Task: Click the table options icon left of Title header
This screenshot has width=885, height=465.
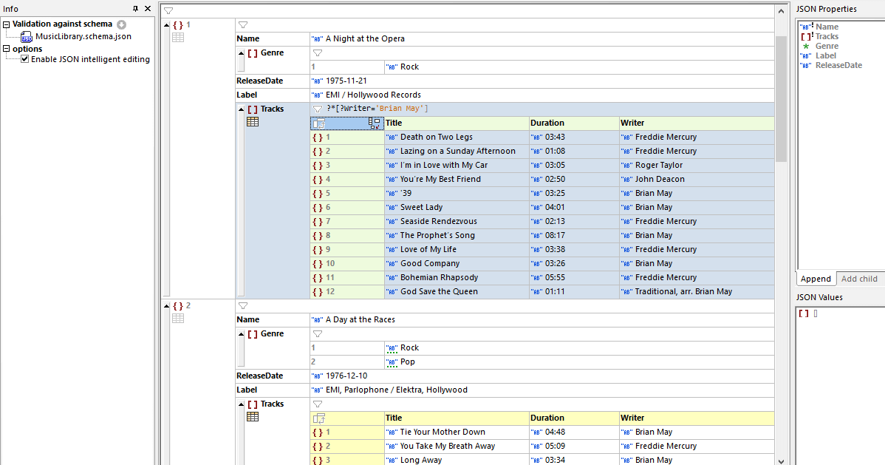Action: coord(319,123)
